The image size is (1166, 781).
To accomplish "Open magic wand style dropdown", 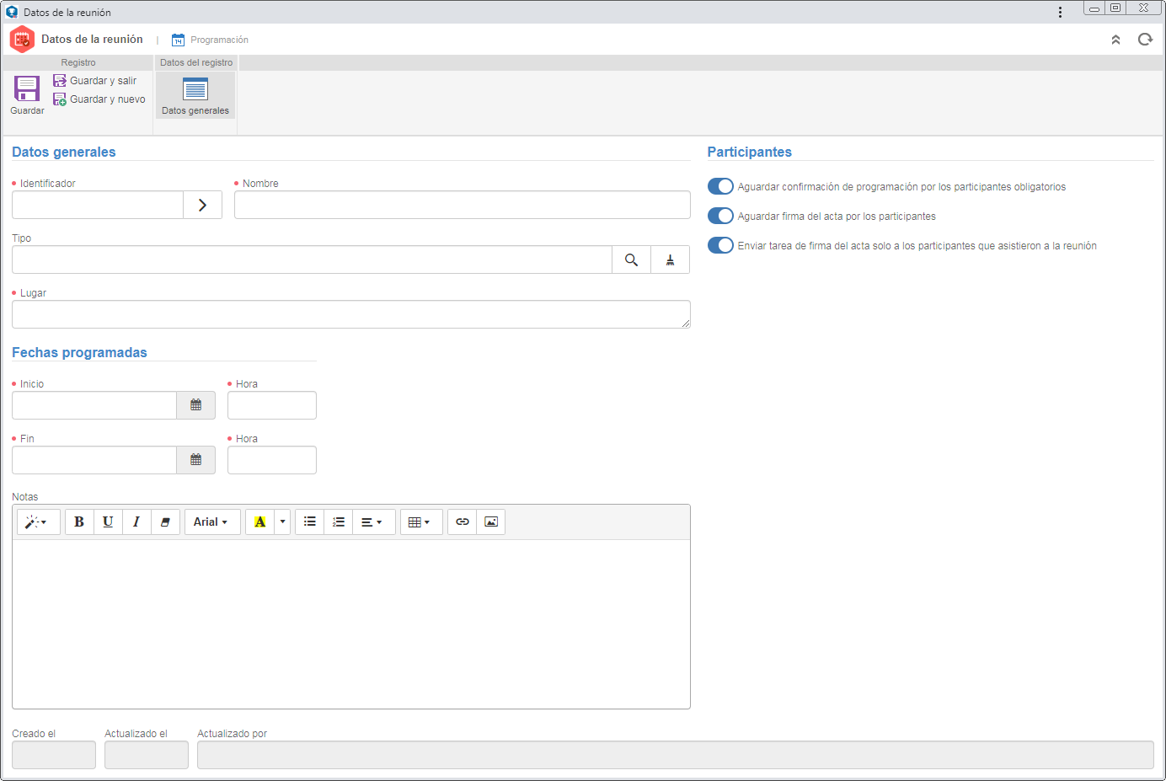I will (x=39, y=522).
